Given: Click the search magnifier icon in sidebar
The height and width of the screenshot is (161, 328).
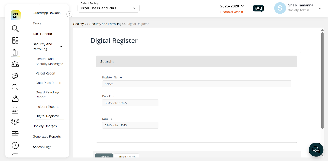Looking at the screenshot, I should point(15,29).
